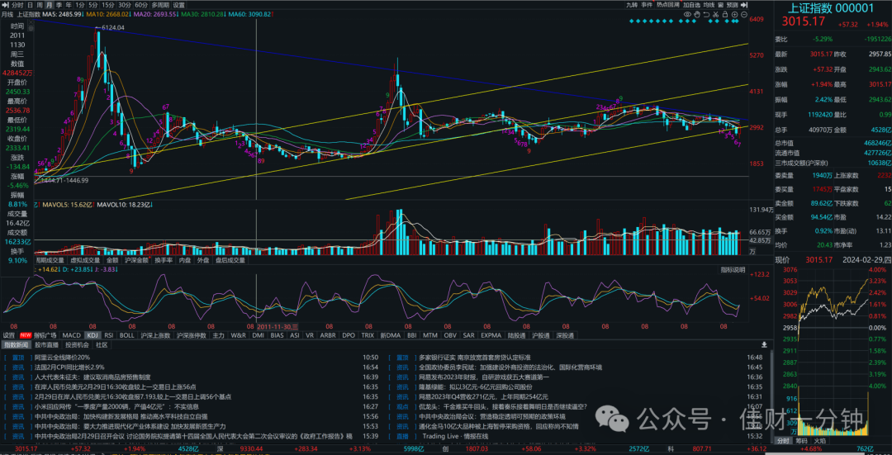The width and height of the screenshot is (892, 455).
Task: Select the 1分 one-minute period
Action: pyautogui.click(x=80, y=5)
